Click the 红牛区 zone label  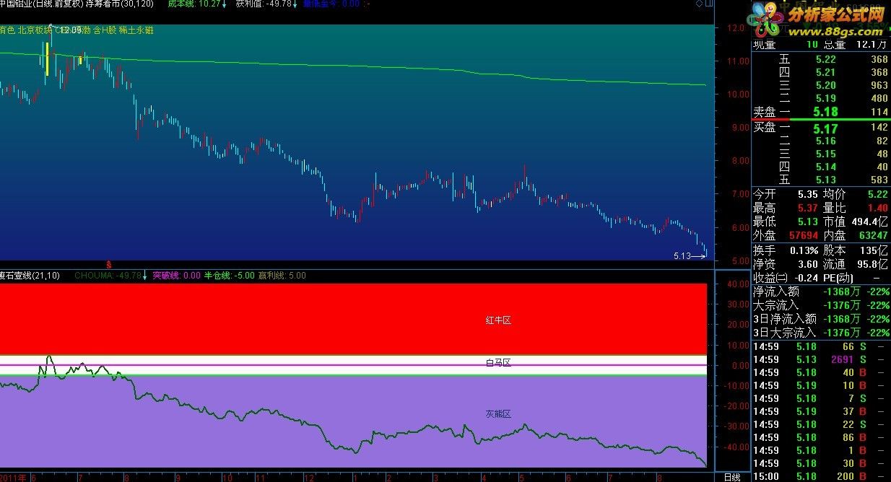498,320
